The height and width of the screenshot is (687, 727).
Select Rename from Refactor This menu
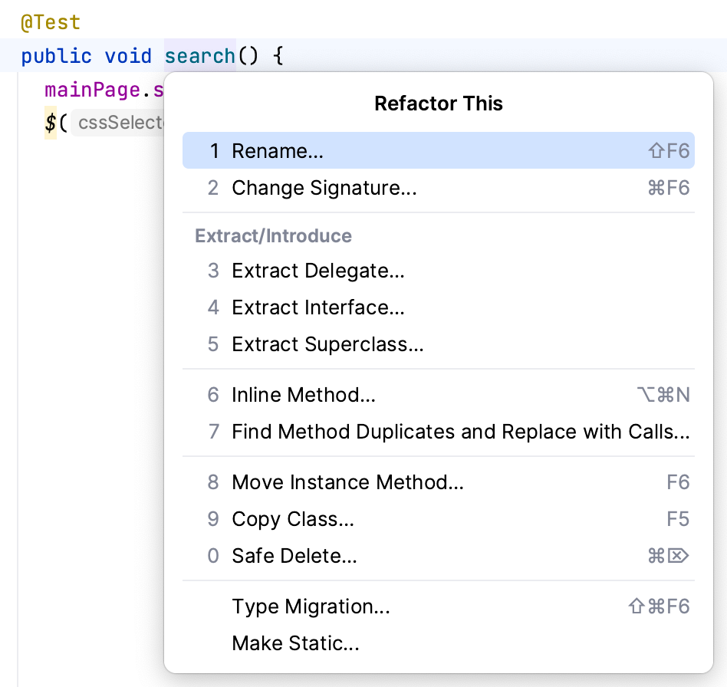[278, 151]
